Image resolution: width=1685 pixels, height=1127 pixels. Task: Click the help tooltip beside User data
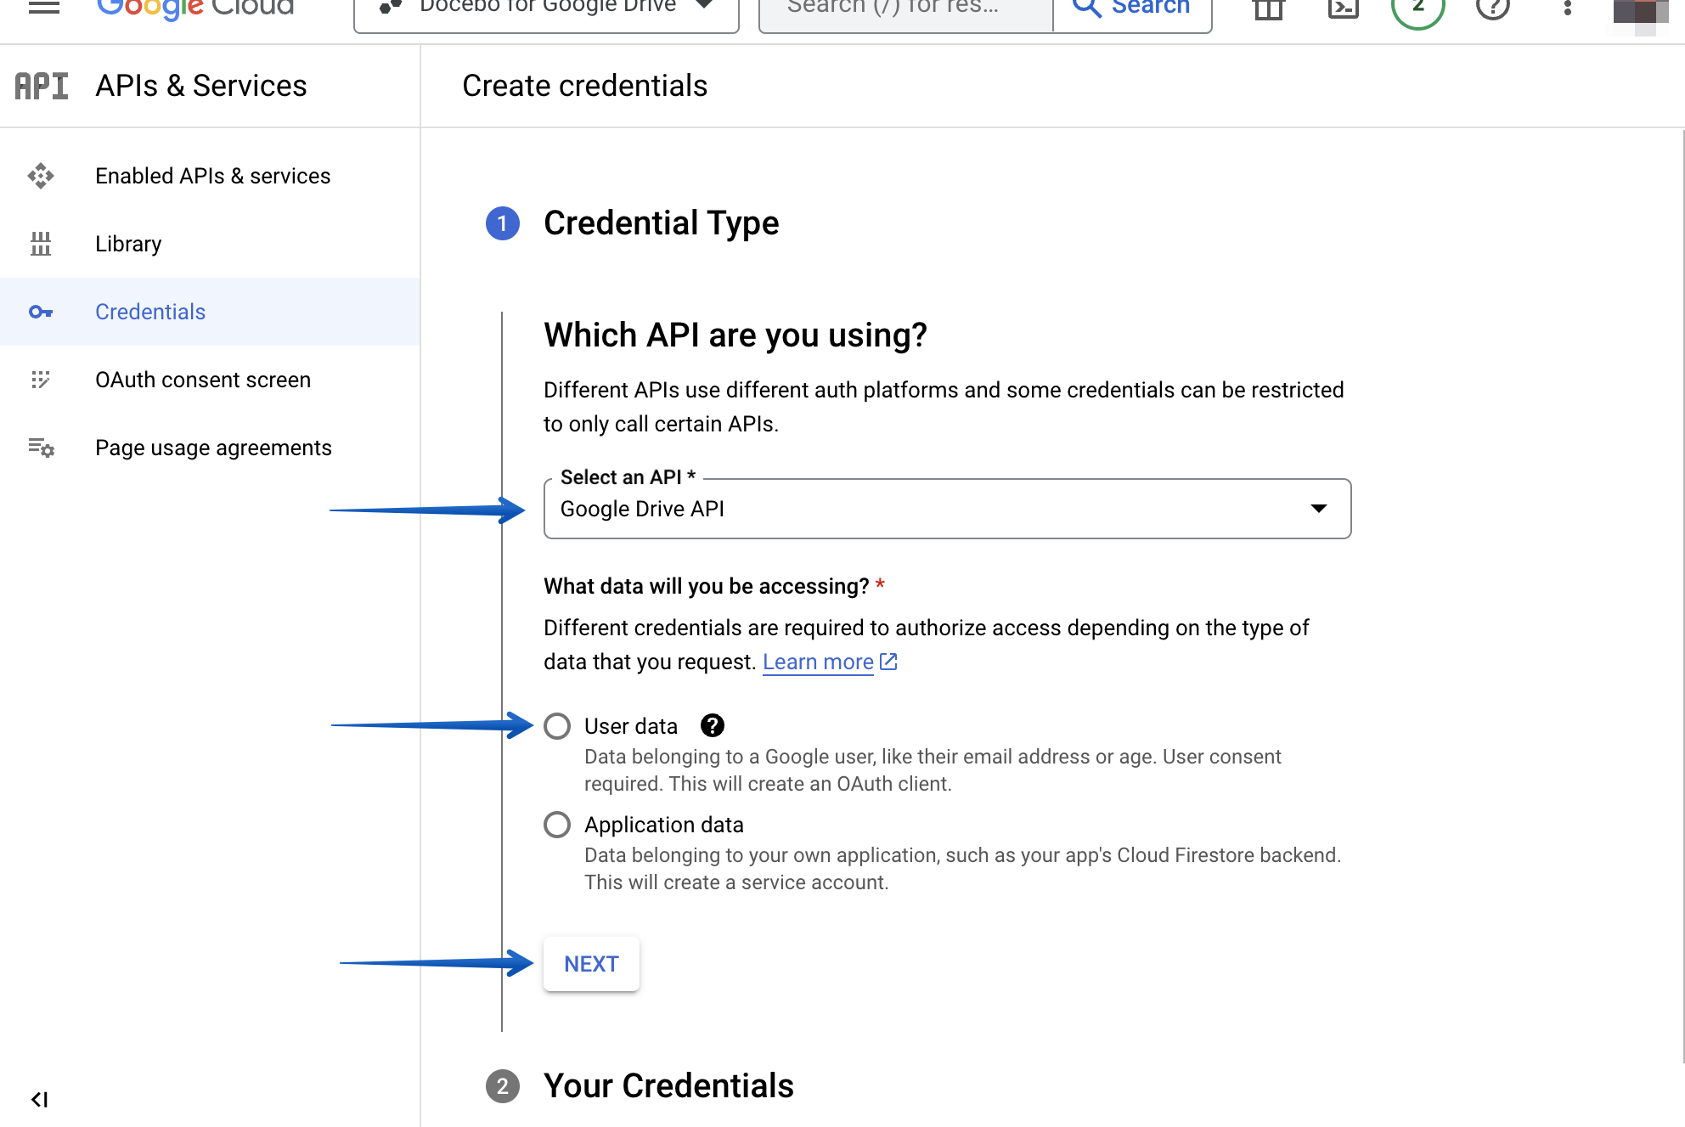[x=713, y=725]
